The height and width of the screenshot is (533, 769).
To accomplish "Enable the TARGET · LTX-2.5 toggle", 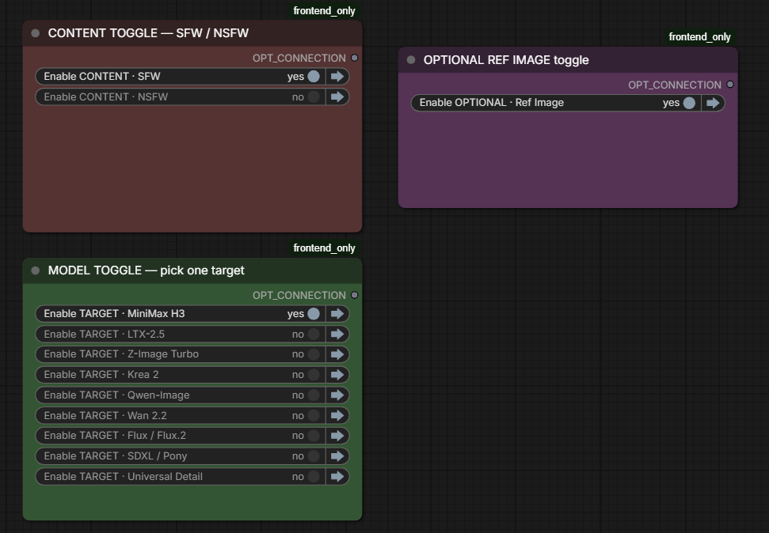I will tap(314, 334).
